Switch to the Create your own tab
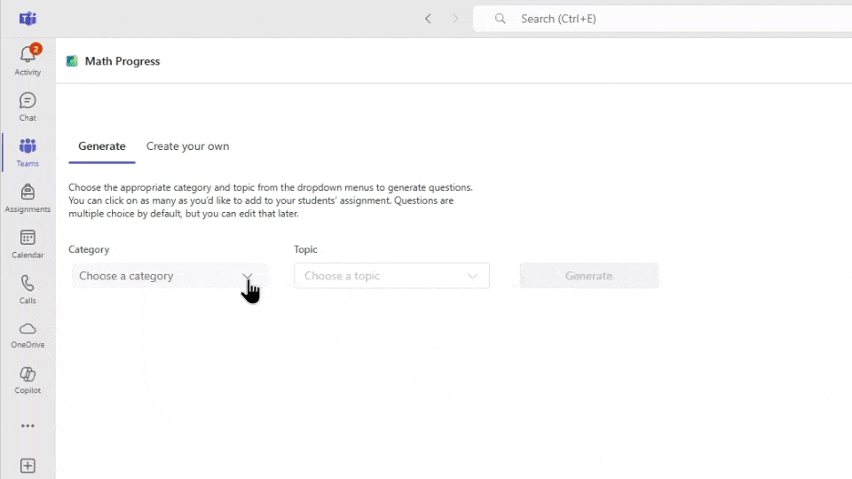This screenshot has width=852, height=479. click(x=187, y=146)
